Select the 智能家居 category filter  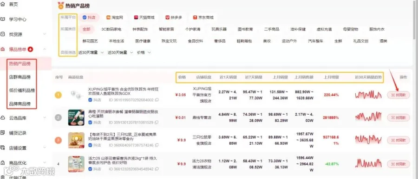(166, 29)
